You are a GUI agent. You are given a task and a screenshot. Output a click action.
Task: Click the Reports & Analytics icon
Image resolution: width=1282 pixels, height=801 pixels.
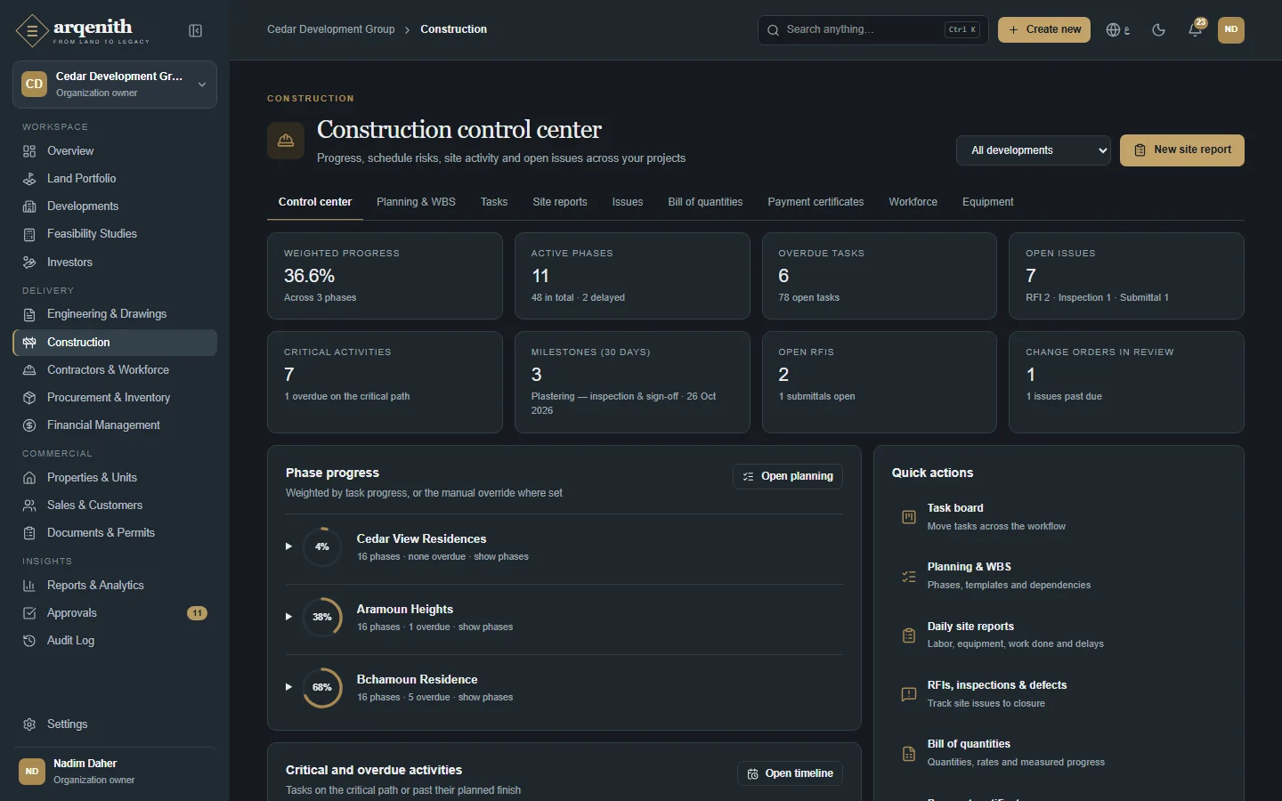[x=29, y=586]
